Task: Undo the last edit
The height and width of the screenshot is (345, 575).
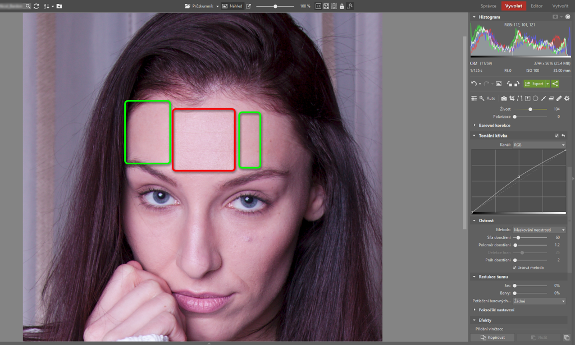Action: coord(474,84)
